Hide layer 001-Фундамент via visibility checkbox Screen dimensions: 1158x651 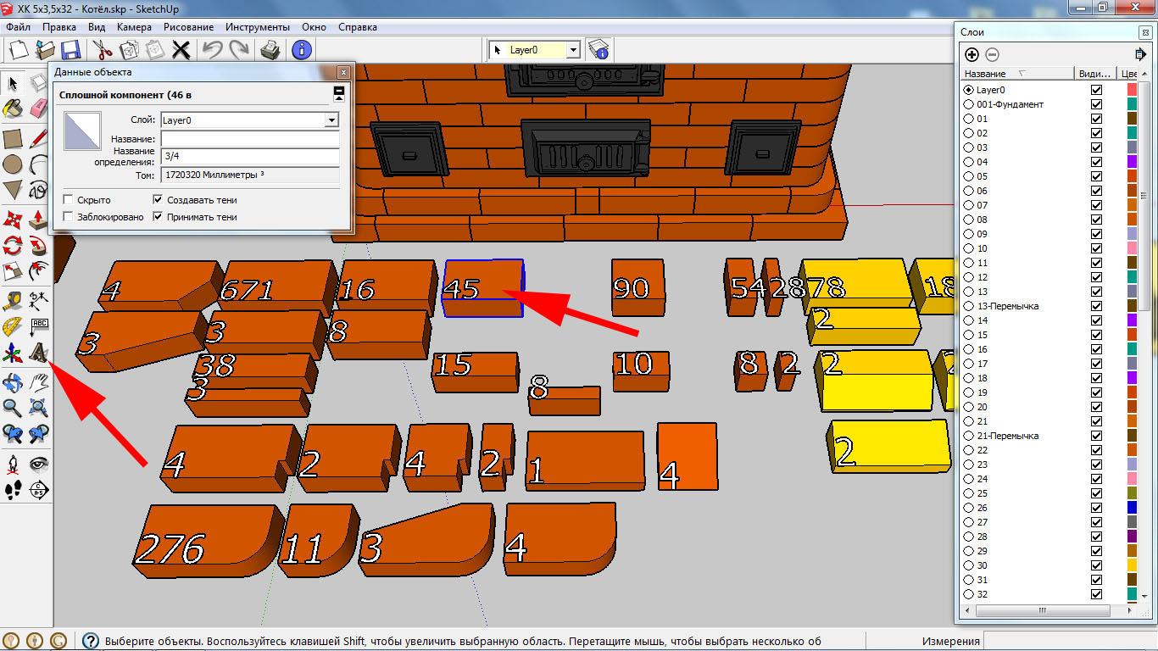point(1096,104)
